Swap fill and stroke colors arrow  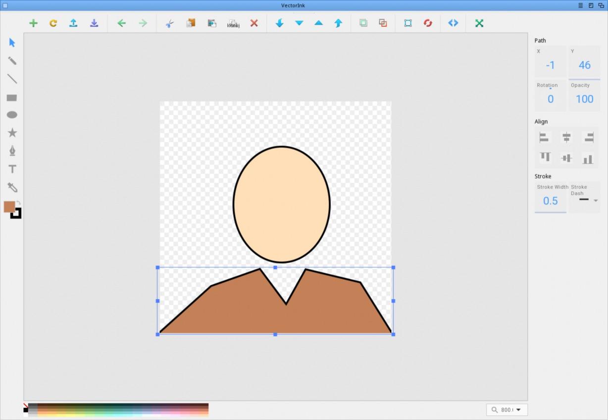pyautogui.click(x=18, y=203)
